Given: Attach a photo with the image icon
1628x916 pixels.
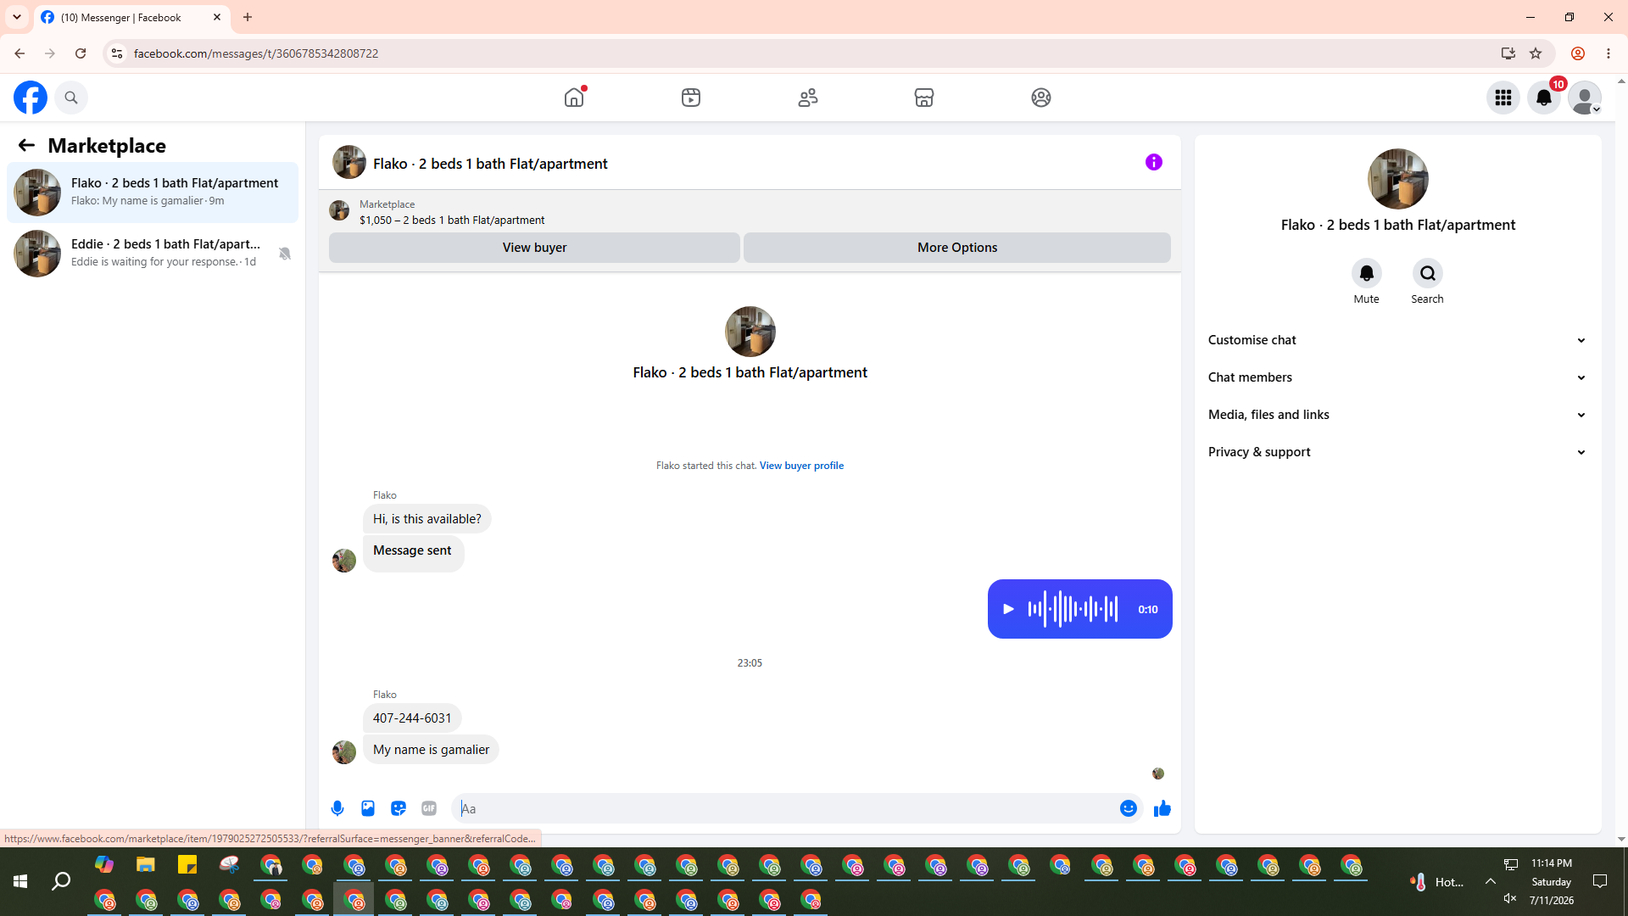Looking at the screenshot, I should [368, 809].
